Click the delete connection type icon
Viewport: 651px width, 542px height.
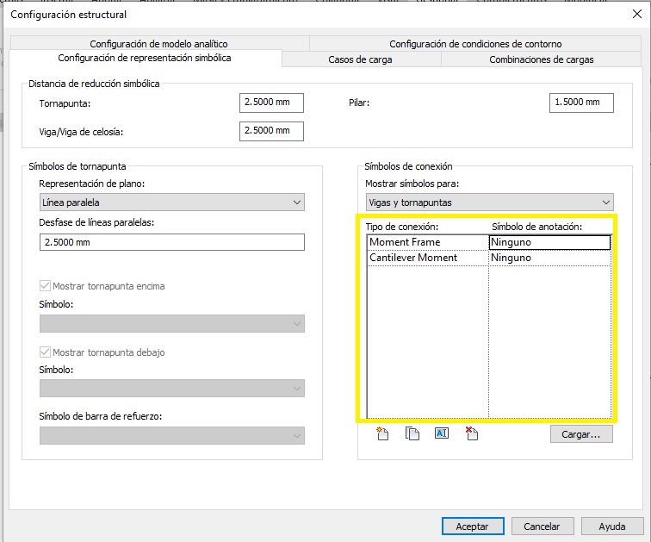pos(471,433)
